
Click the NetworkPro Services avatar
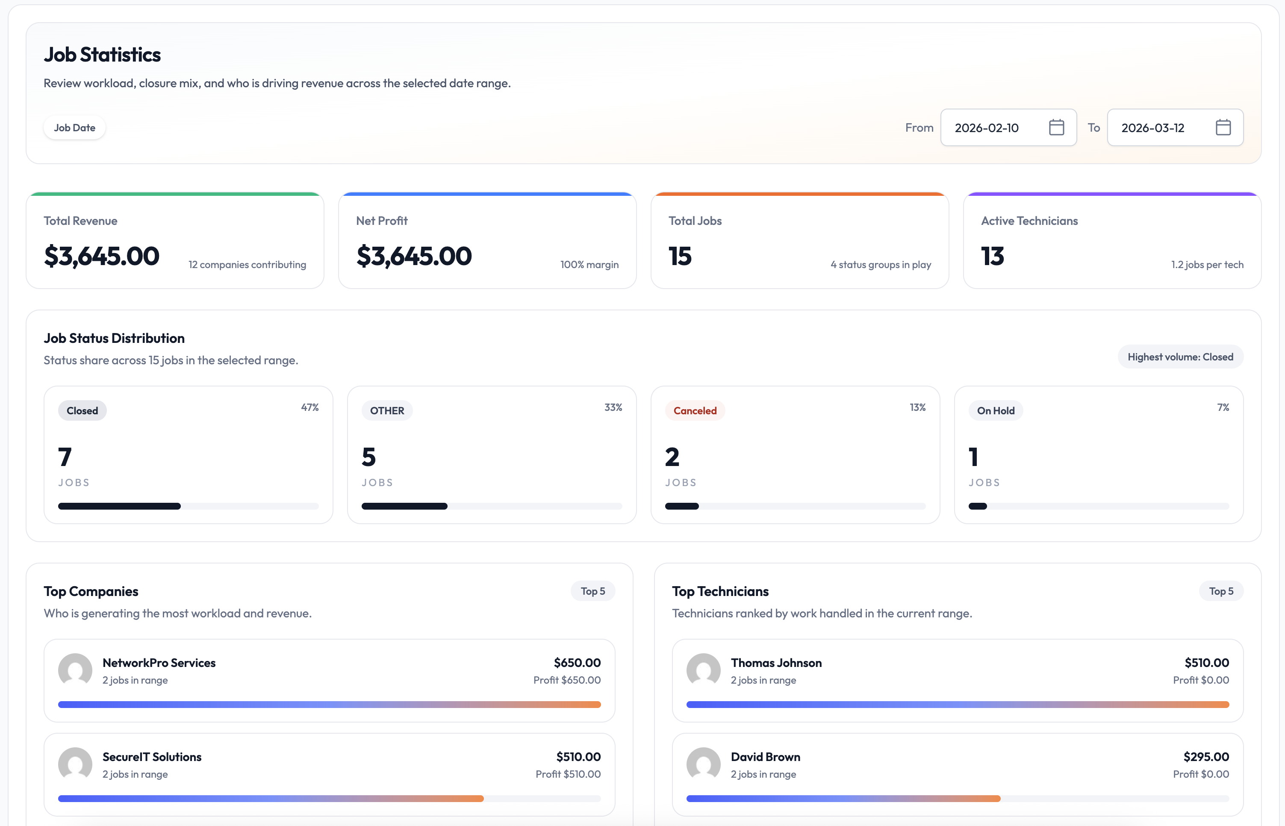76,670
